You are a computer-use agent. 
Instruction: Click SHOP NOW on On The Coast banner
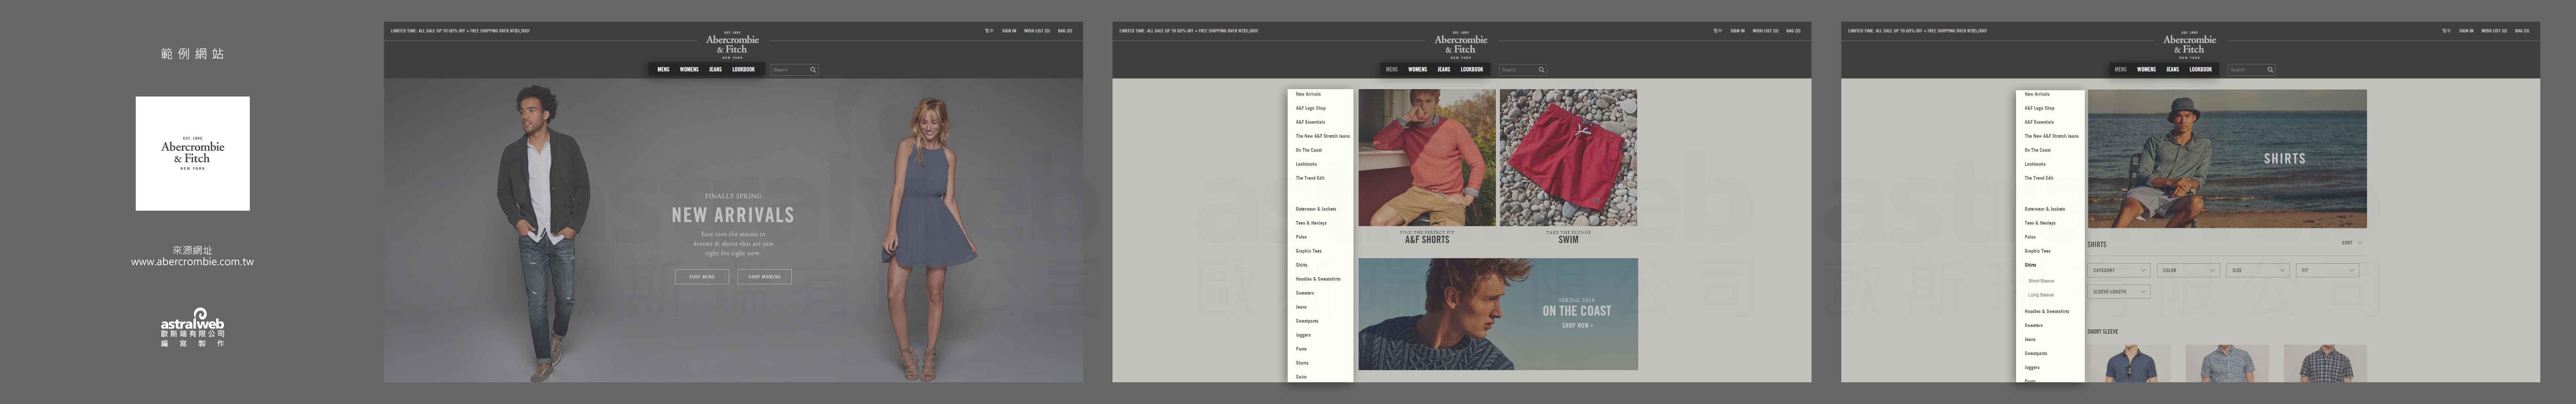pyautogui.click(x=1577, y=326)
